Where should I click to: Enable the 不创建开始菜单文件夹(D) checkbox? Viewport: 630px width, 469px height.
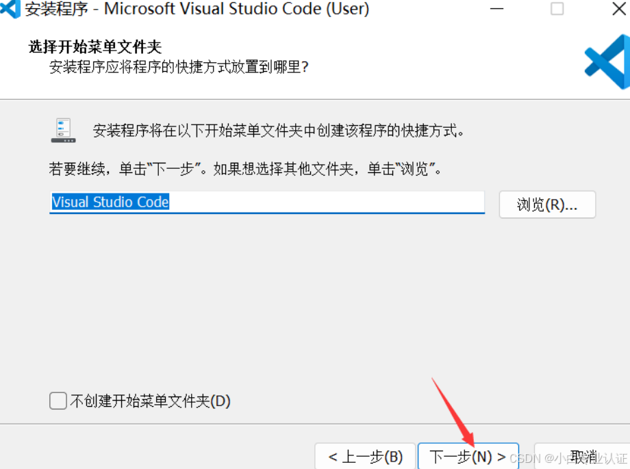tap(58, 401)
